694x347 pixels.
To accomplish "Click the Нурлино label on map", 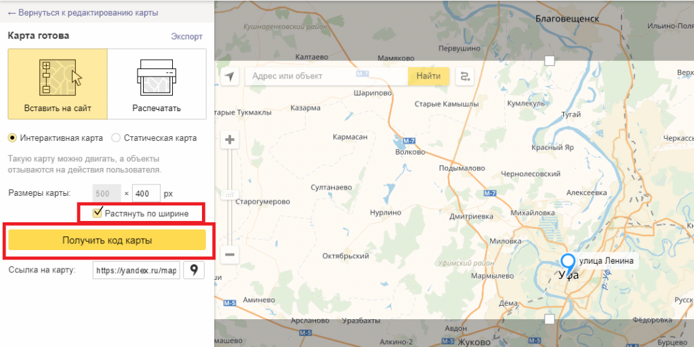I will [x=386, y=212].
